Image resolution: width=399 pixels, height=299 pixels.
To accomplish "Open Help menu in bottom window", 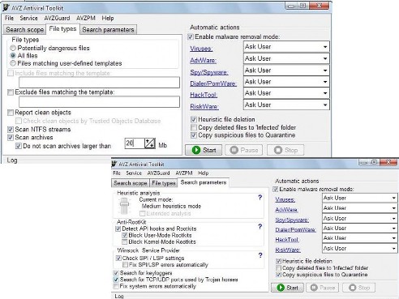I will point(204,173).
